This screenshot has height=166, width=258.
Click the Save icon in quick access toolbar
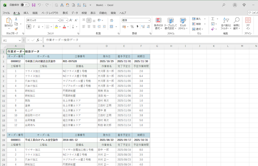pyautogui.click(x=34, y=5)
